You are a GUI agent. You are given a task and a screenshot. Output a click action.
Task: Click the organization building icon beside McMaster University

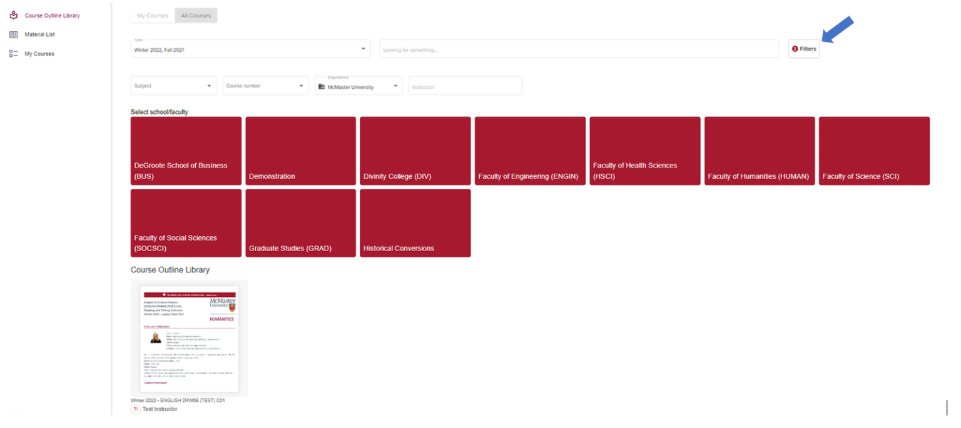click(x=322, y=87)
